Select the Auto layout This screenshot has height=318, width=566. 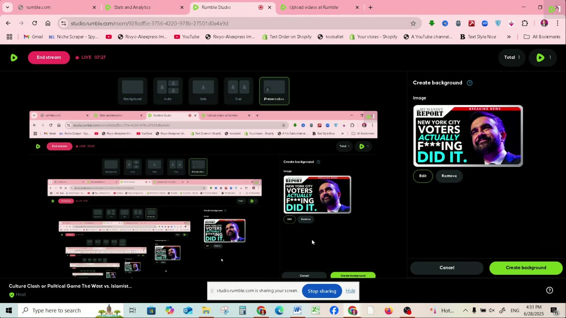tap(168, 91)
